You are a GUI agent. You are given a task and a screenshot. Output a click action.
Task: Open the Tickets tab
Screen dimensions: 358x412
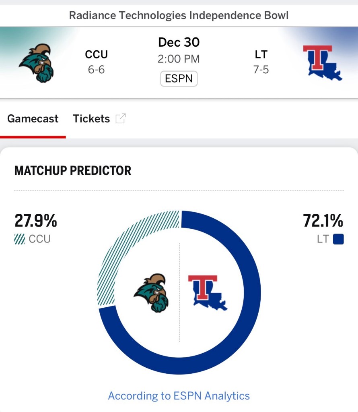91,119
